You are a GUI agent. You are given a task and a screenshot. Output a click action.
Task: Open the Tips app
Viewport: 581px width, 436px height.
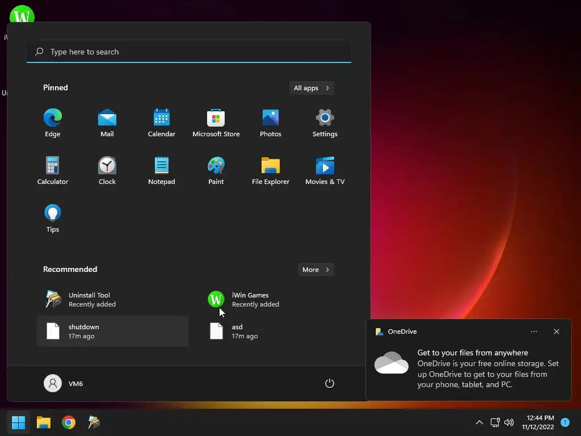point(53,219)
